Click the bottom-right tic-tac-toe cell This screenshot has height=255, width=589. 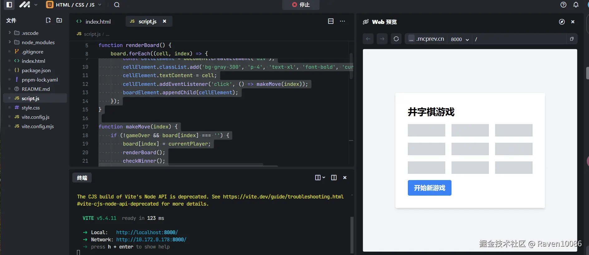click(514, 168)
